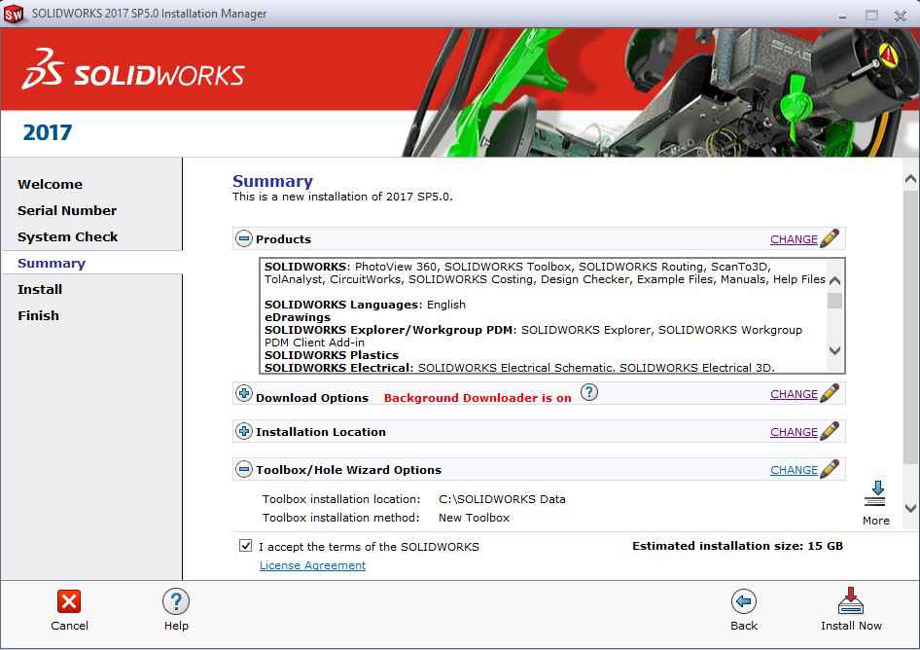Click the Back arrow icon
Viewport: 920px width, 650px height.
pyautogui.click(x=743, y=601)
